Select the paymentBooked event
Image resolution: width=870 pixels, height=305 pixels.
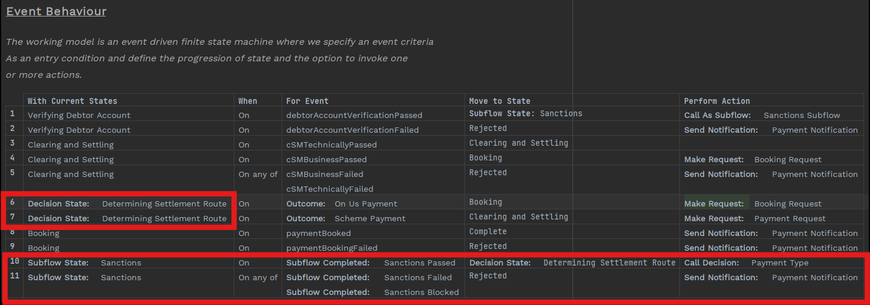tap(318, 233)
